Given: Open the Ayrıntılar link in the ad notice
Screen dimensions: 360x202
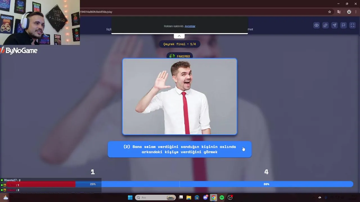Looking at the screenshot, I should [x=190, y=26].
